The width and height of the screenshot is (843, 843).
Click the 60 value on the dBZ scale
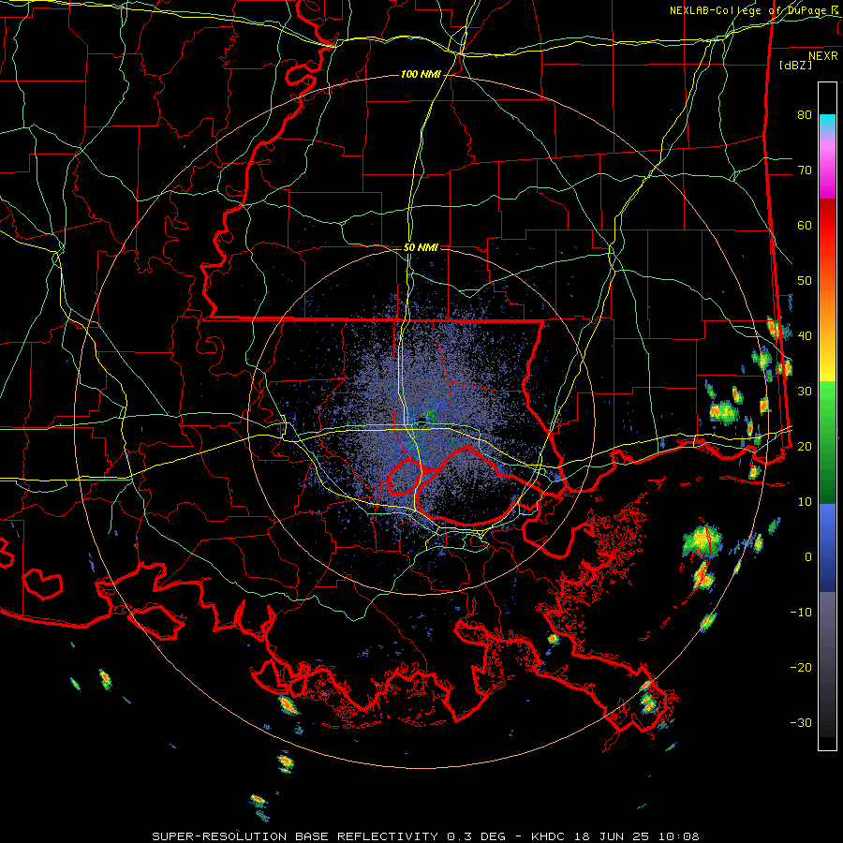coord(805,225)
